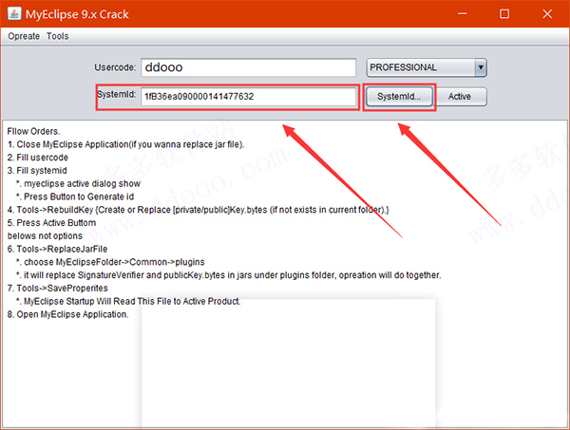Click 'Press Button to Generate id' line
Viewport: 570px width, 430px height.
(x=75, y=196)
